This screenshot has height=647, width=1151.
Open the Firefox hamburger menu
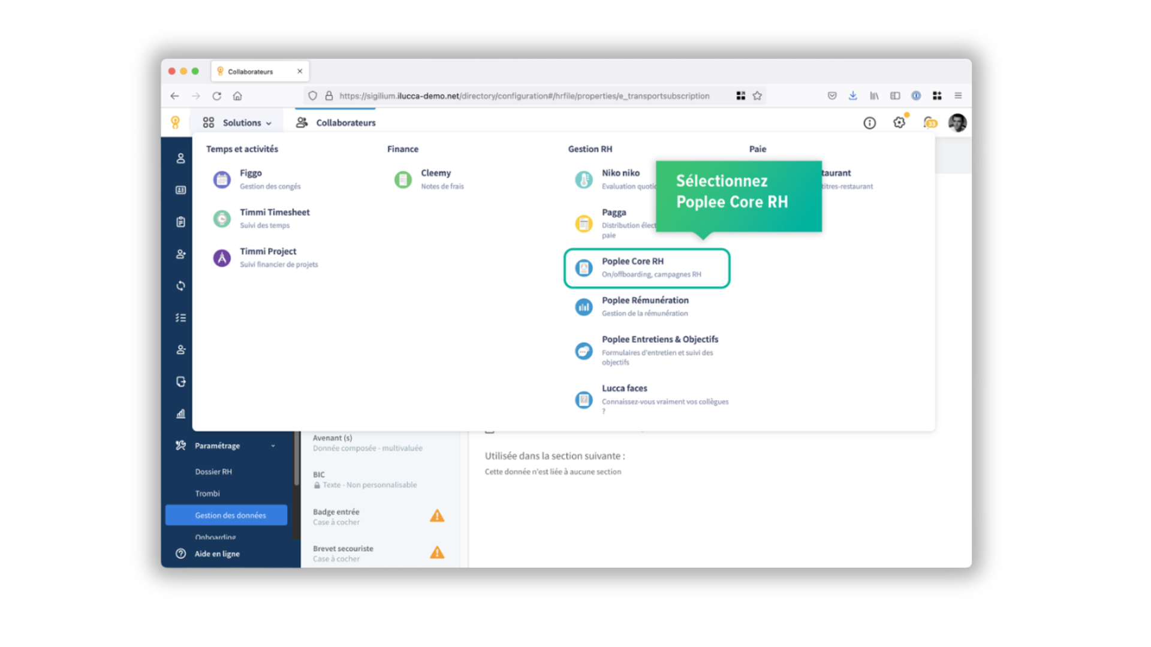(958, 96)
